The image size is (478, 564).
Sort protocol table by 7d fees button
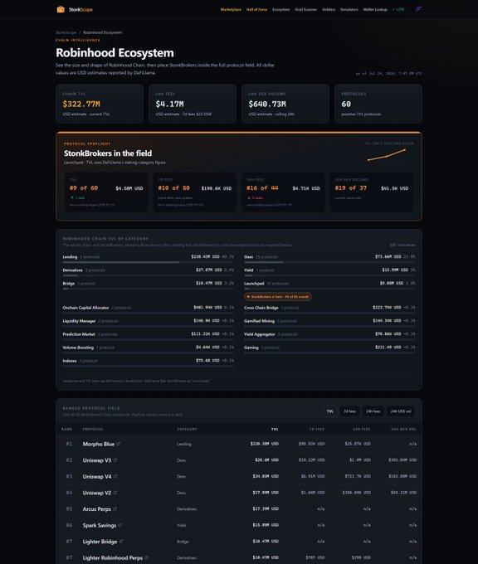[x=349, y=411]
